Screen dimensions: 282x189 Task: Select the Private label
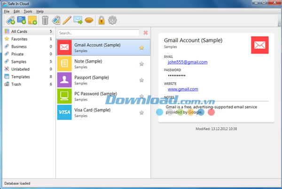[x=28, y=54]
